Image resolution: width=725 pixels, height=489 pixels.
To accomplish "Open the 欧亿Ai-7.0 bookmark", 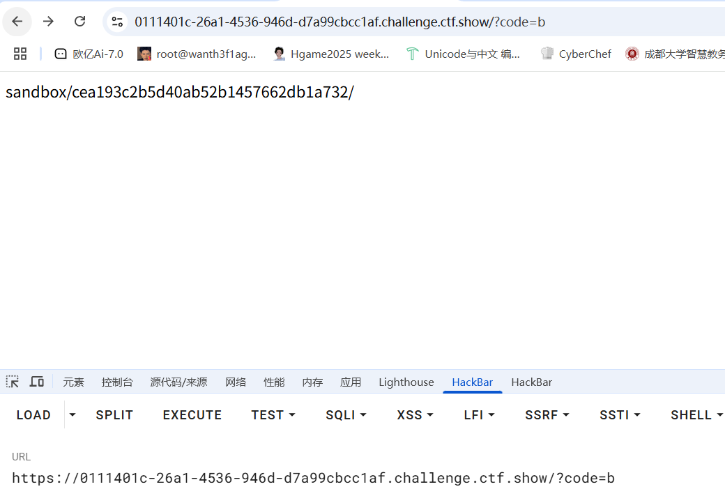I will [89, 54].
